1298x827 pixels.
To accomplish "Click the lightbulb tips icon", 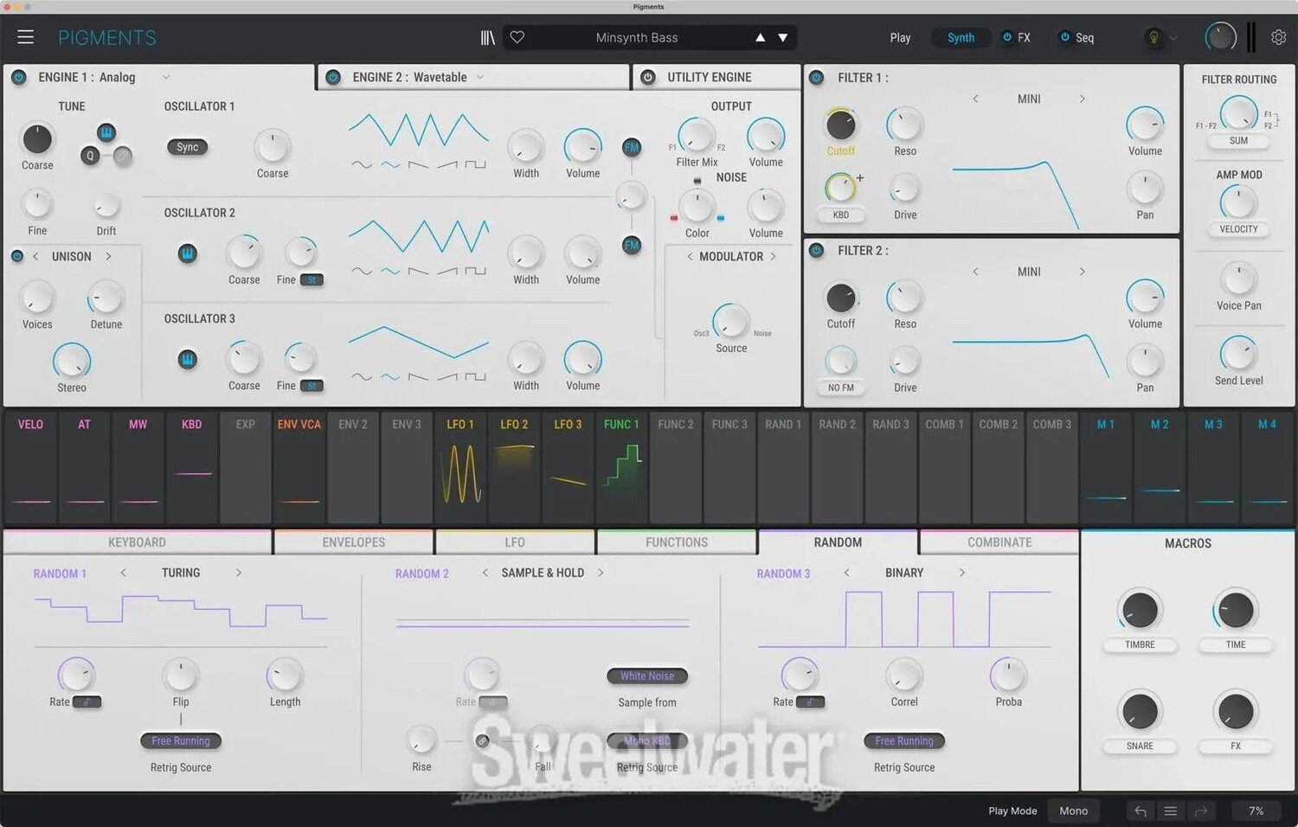I will 1153,37.
